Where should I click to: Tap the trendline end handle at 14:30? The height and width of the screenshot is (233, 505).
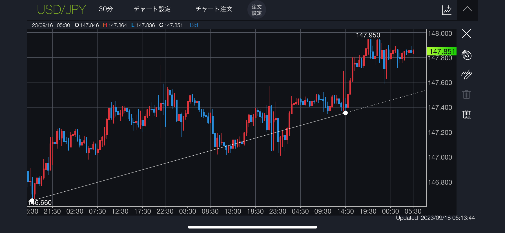(x=345, y=113)
